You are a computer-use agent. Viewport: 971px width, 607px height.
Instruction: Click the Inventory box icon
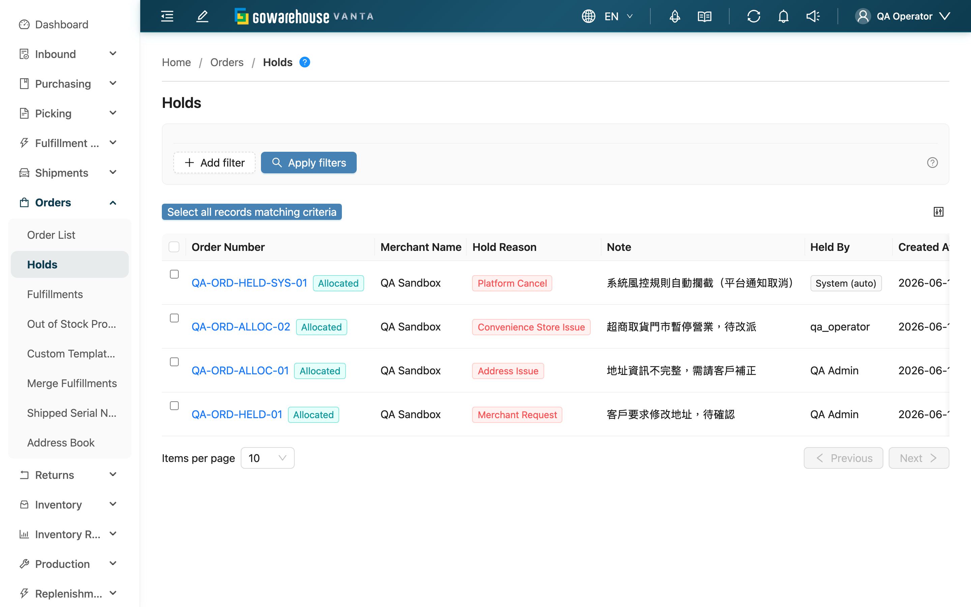[24, 504]
